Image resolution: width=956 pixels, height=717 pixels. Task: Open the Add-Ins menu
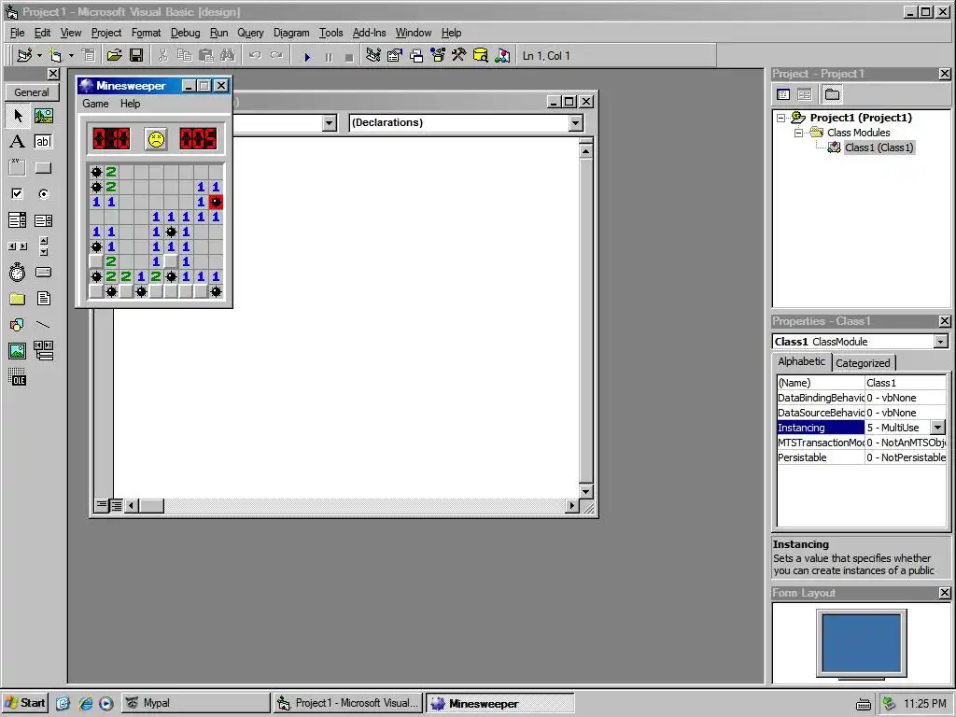point(370,33)
